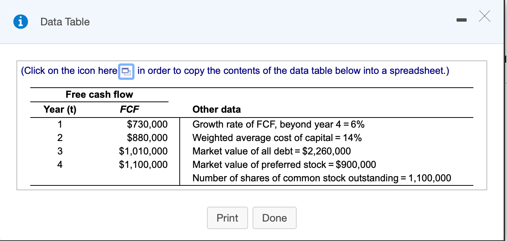
Task: Select the weighted average cost of capital row
Action: tap(277, 138)
